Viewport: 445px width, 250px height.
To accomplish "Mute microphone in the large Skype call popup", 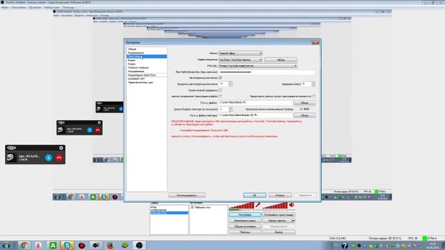I will pos(49,158).
